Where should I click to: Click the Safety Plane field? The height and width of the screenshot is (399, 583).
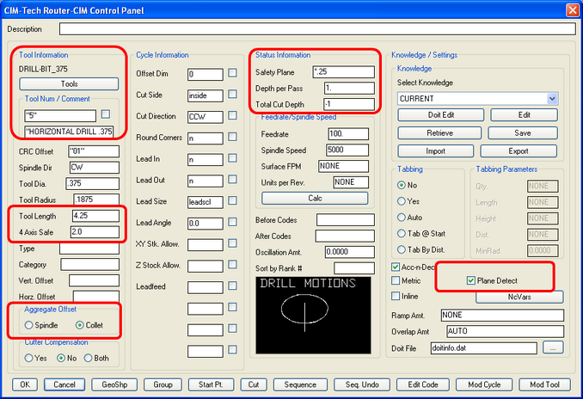344,71
